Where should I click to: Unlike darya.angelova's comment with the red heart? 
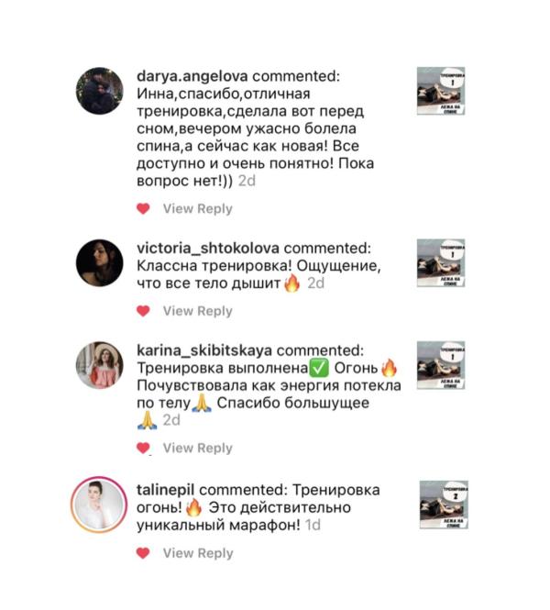click(x=143, y=208)
